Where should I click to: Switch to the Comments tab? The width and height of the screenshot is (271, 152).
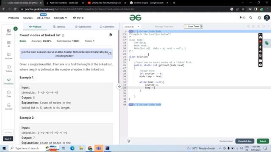(107, 27)
